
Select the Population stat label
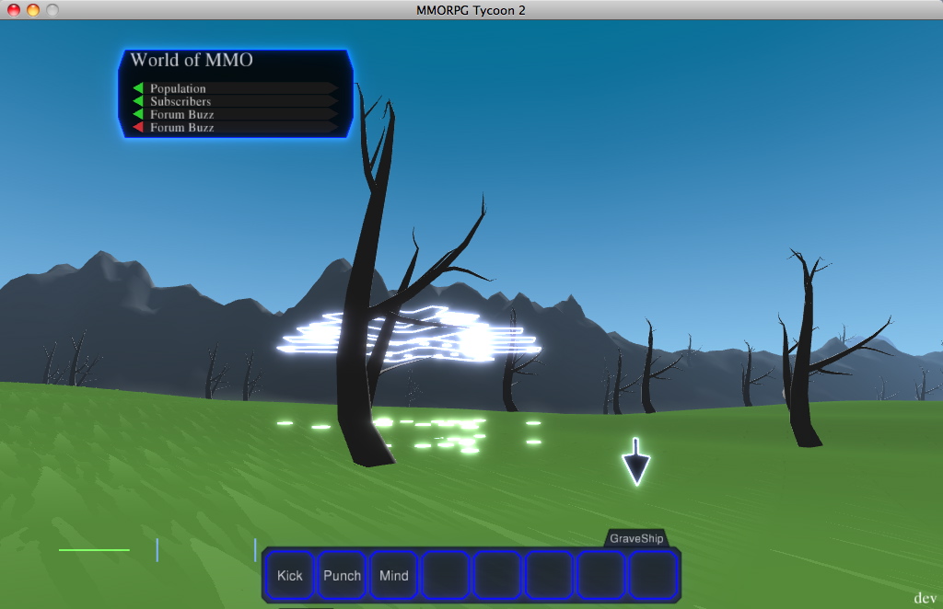[178, 88]
